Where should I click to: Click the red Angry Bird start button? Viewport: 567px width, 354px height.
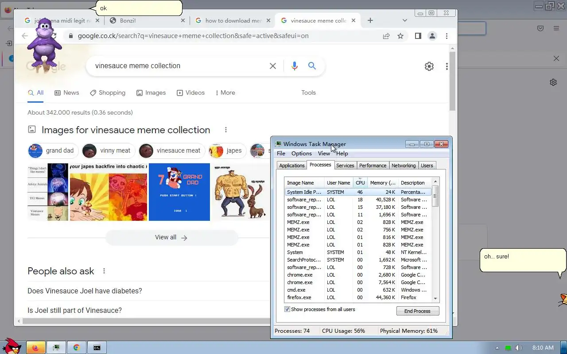(12, 347)
